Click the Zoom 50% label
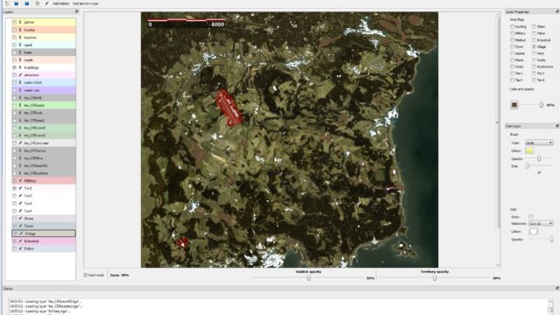This screenshot has width=560, height=315. tap(120, 275)
